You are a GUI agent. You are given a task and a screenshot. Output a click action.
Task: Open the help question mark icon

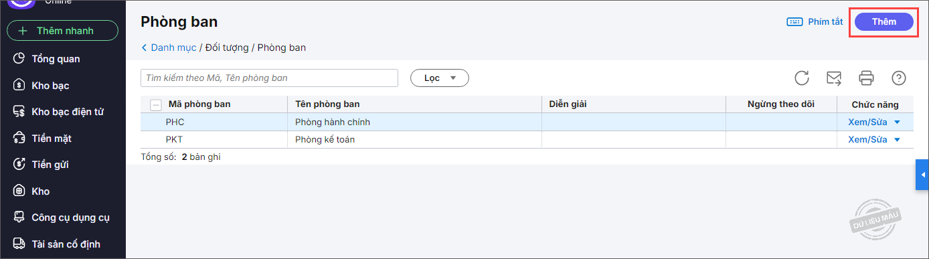(x=899, y=78)
